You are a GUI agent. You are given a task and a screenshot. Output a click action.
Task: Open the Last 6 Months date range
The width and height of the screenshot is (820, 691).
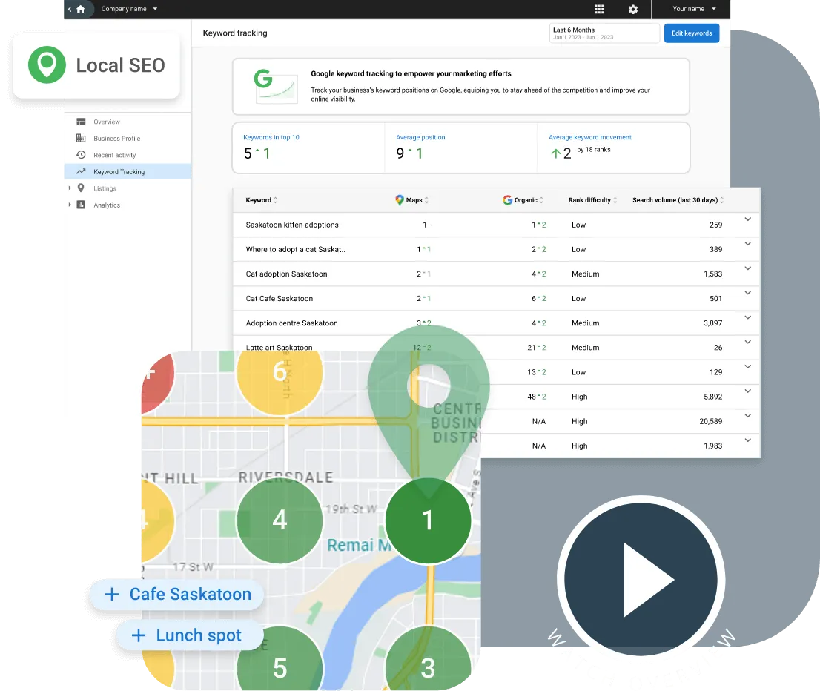pos(604,33)
